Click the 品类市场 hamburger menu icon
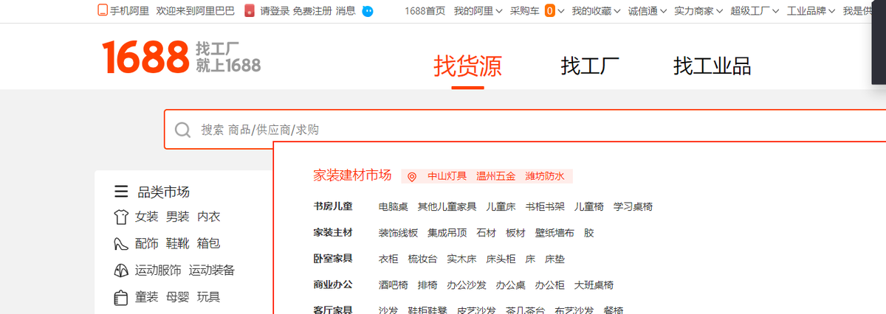This screenshot has width=886, height=314. click(121, 192)
